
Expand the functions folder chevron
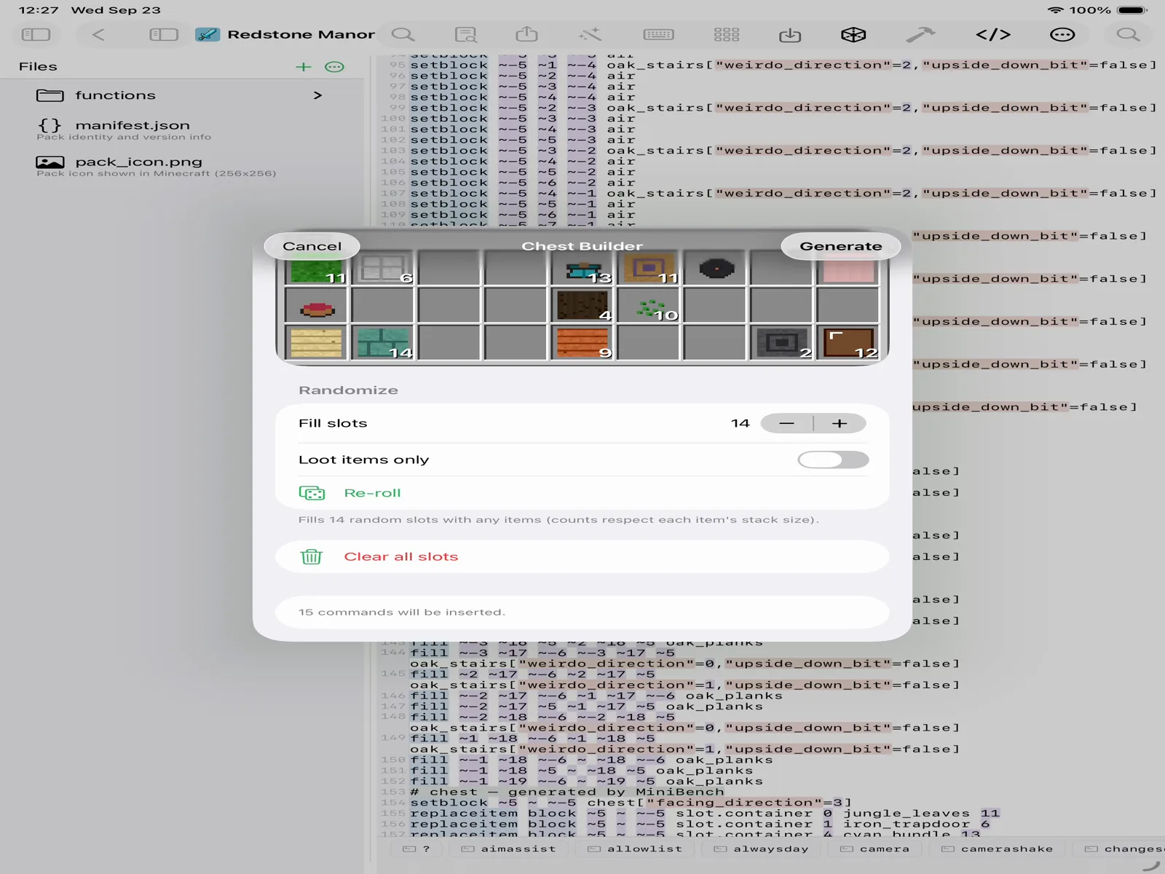coord(317,95)
